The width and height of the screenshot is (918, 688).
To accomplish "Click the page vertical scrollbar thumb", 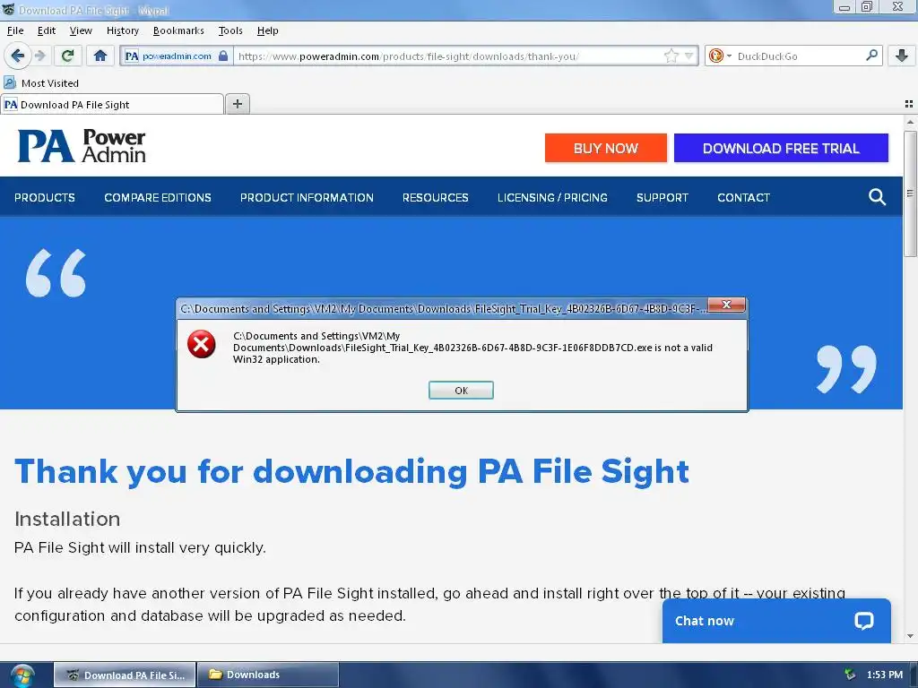I will pos(910,193).
